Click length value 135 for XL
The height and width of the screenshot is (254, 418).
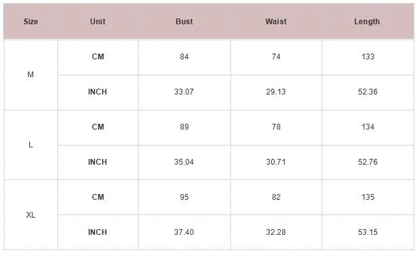coord(368,197)
